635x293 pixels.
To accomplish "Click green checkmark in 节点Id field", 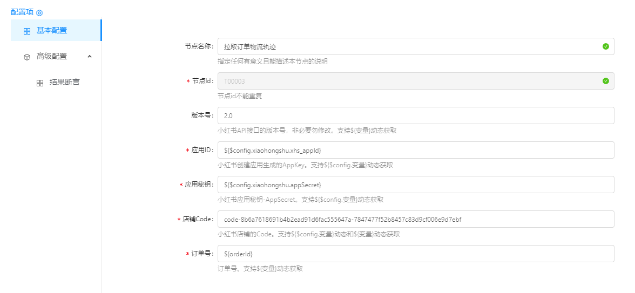I will [605, 81].
